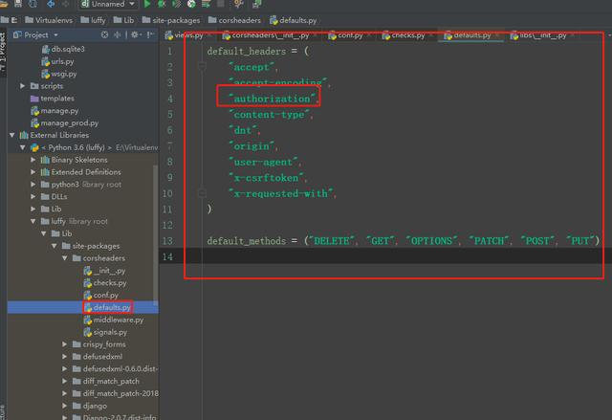Run with coverage icon
Screen dimensions: 612x420
(176, 4)
